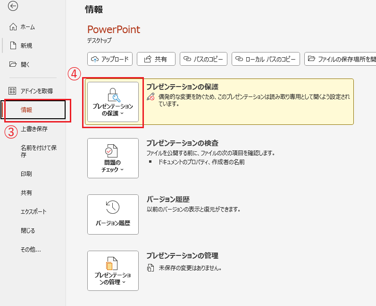Click the lock and key protection icon
376x306 pixels.
coord(114,95)
